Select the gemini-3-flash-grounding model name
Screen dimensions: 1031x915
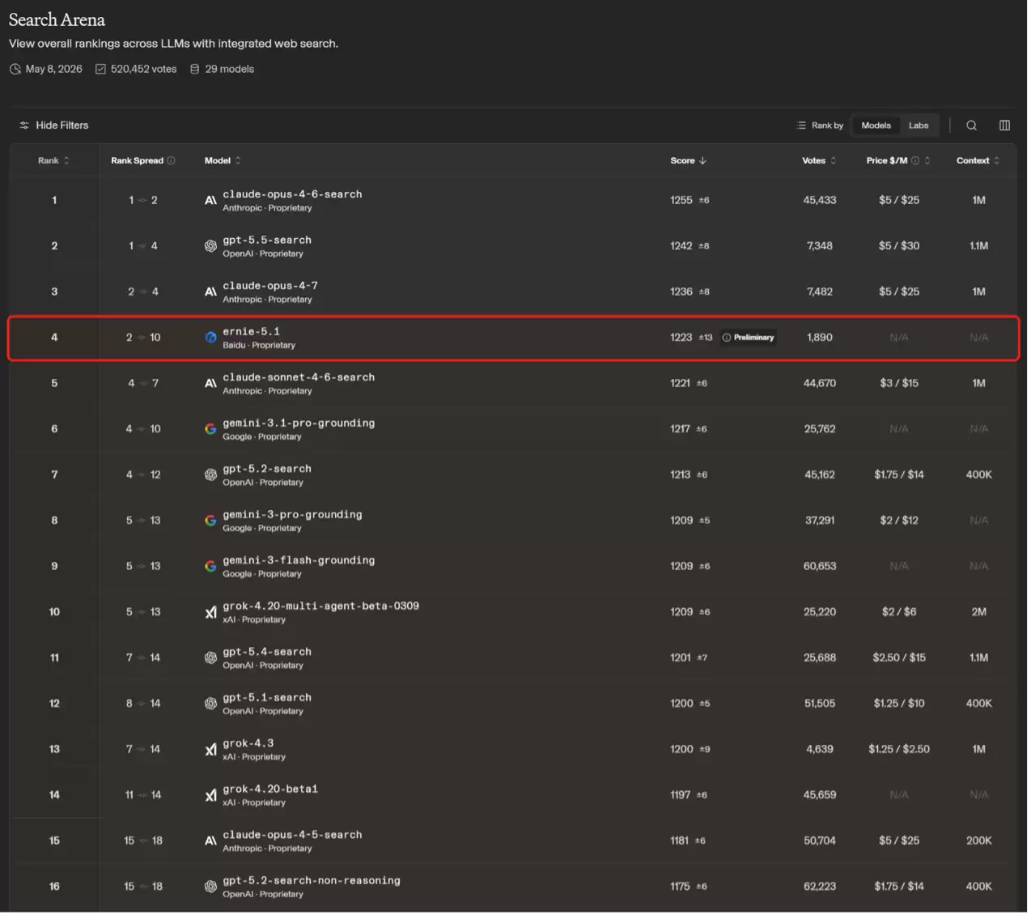click(x=299, y=561)
